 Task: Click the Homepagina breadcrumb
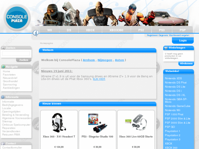[47, 43]
